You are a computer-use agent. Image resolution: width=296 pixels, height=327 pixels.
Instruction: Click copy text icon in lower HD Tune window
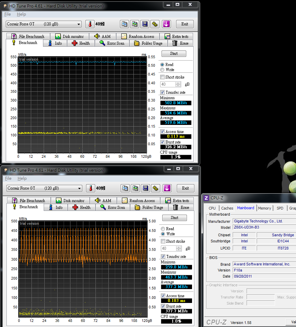point(125,188)
